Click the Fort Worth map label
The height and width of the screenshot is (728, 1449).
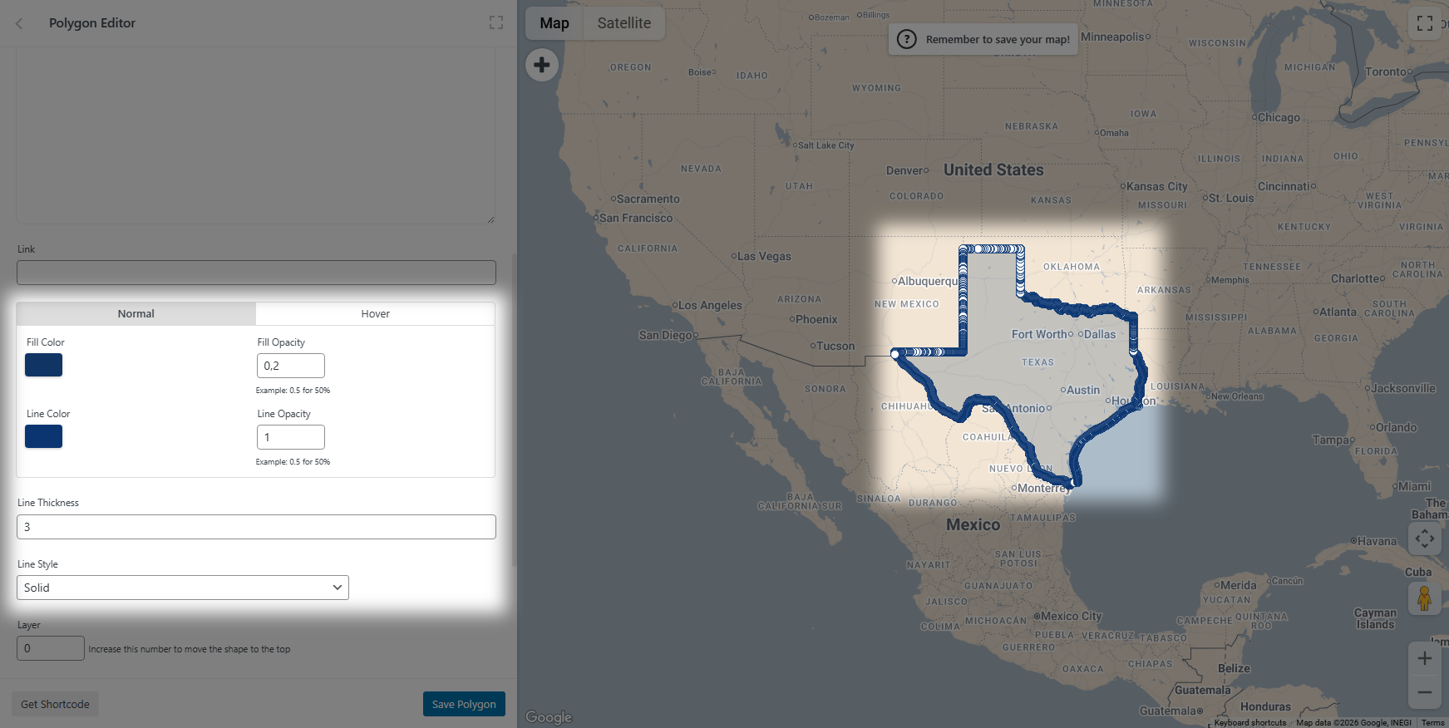(1039, 334)
